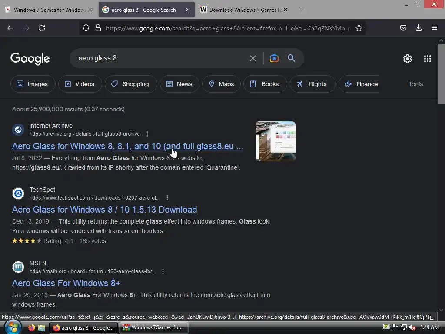Click the site security padlock icon
The image size is (445, 334).
[x=98, y=28]
